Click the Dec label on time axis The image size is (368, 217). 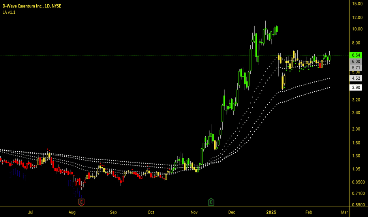pyautogui.click(x=231, y=212)
